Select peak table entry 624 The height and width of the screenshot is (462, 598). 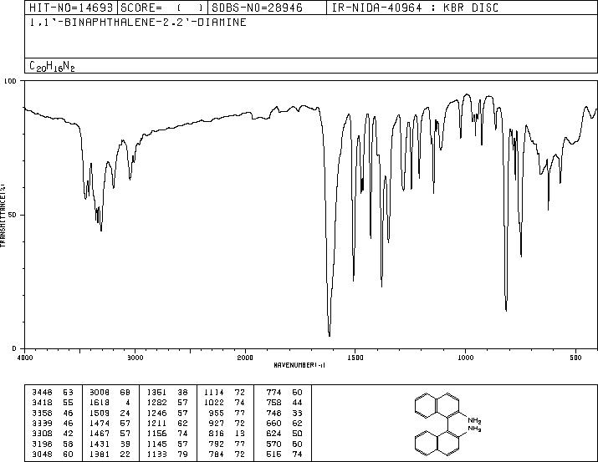point(284,434)
